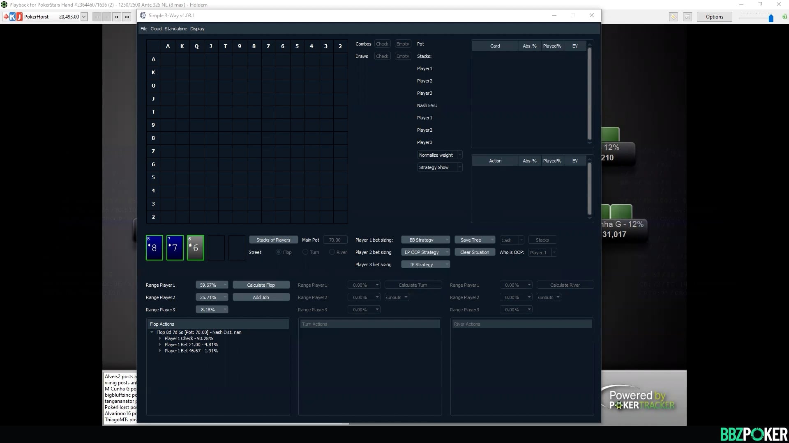Screen dimensions: 789x443
Task: Open the Normalize weight dropdown
Action: tap(459, 155)
